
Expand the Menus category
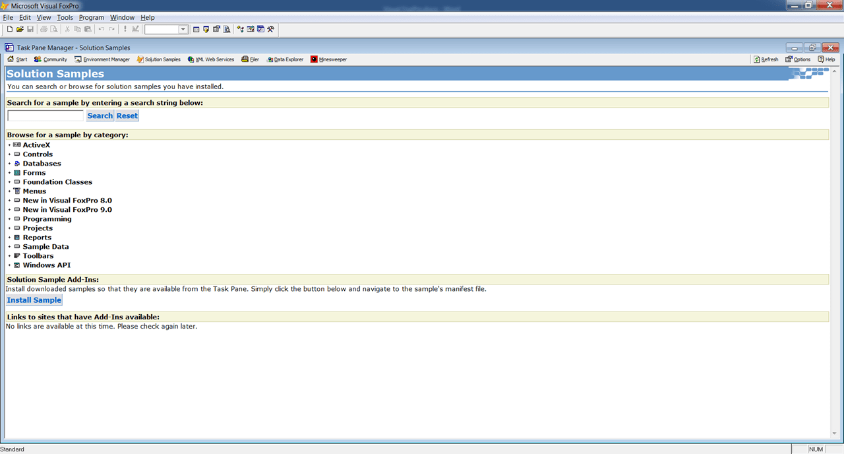(10, 191)
